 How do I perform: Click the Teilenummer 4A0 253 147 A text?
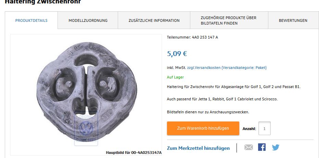192,37
